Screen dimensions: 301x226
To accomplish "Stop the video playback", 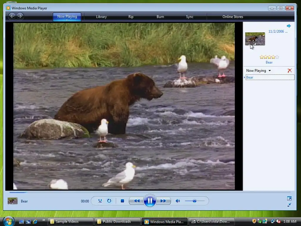I will point(122,201).
